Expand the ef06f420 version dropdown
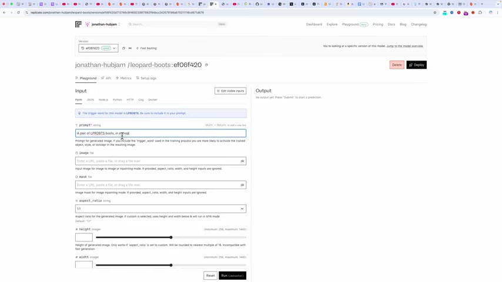Image resolution: width=502 pixels, height=282 pixels. 98,48
